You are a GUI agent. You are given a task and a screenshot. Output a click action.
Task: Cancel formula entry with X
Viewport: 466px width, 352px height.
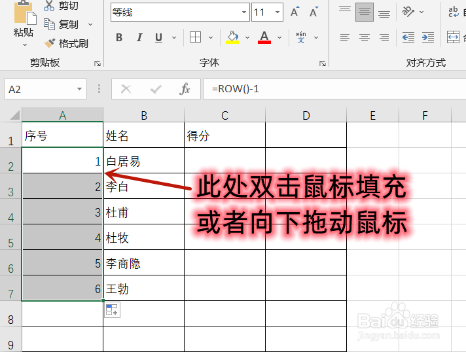pos(126,89)
